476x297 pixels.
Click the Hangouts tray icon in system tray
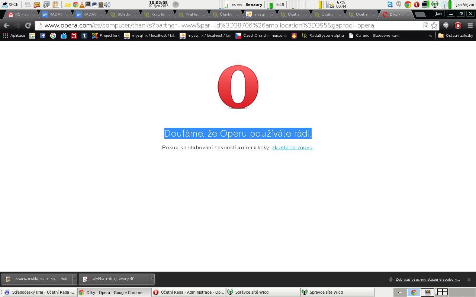pos(399,4)
